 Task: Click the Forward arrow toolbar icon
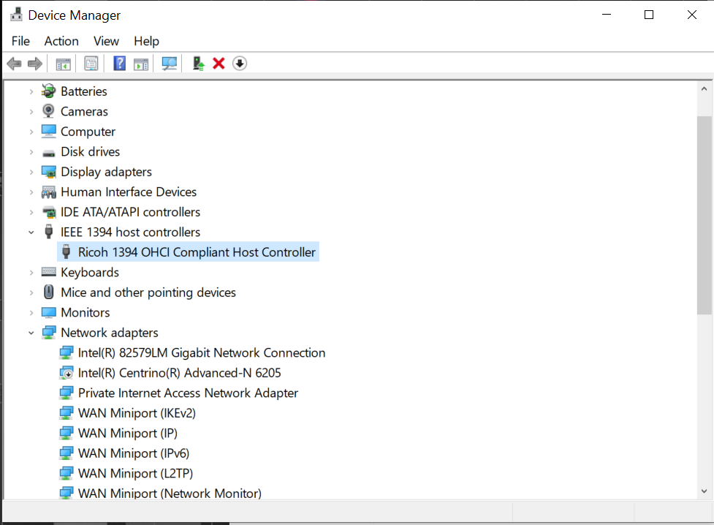tap(35, 64)
